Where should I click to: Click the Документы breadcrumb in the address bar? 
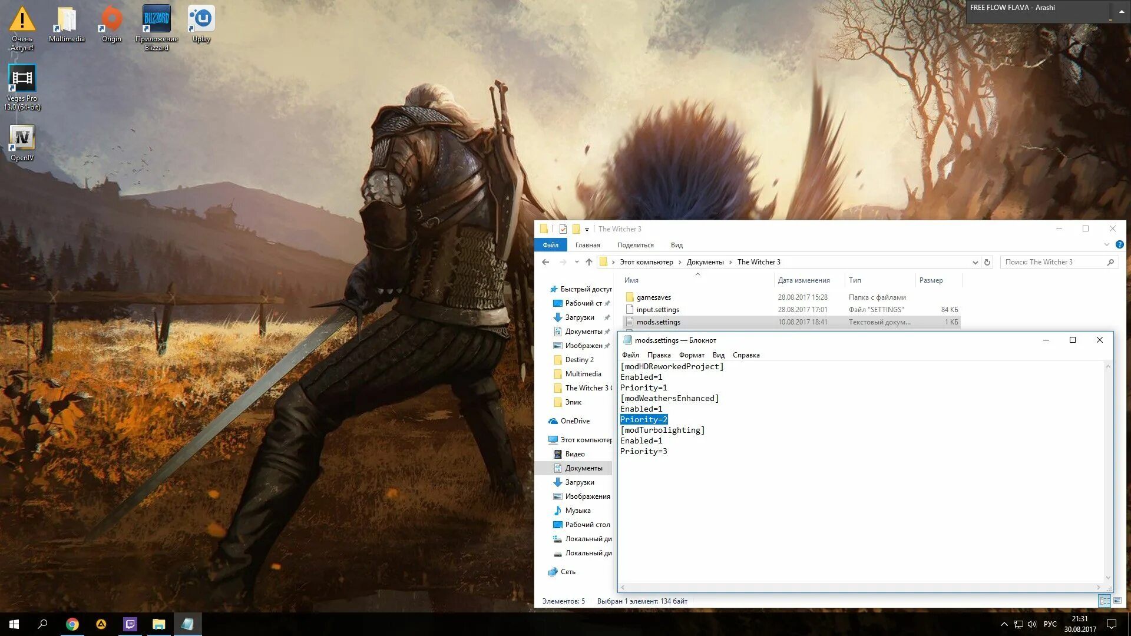[x=705, y=262]
